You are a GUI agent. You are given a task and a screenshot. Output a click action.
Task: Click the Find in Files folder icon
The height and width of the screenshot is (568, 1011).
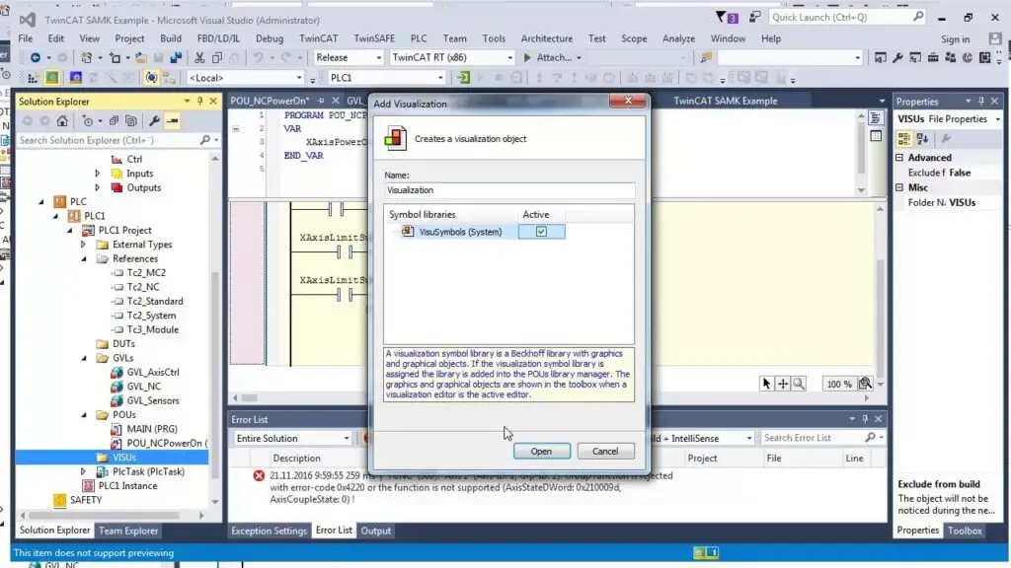706,58
